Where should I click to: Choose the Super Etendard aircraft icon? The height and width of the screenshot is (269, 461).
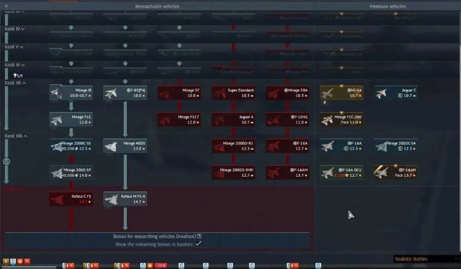[x=219, y=93]
